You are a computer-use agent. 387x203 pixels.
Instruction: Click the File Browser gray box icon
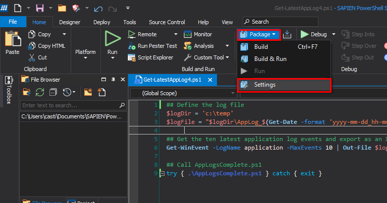click(53, 92)
